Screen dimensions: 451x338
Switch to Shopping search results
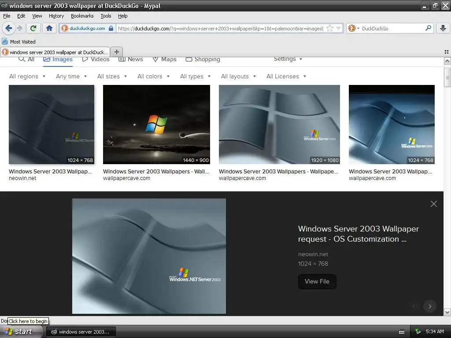(203, 59)
